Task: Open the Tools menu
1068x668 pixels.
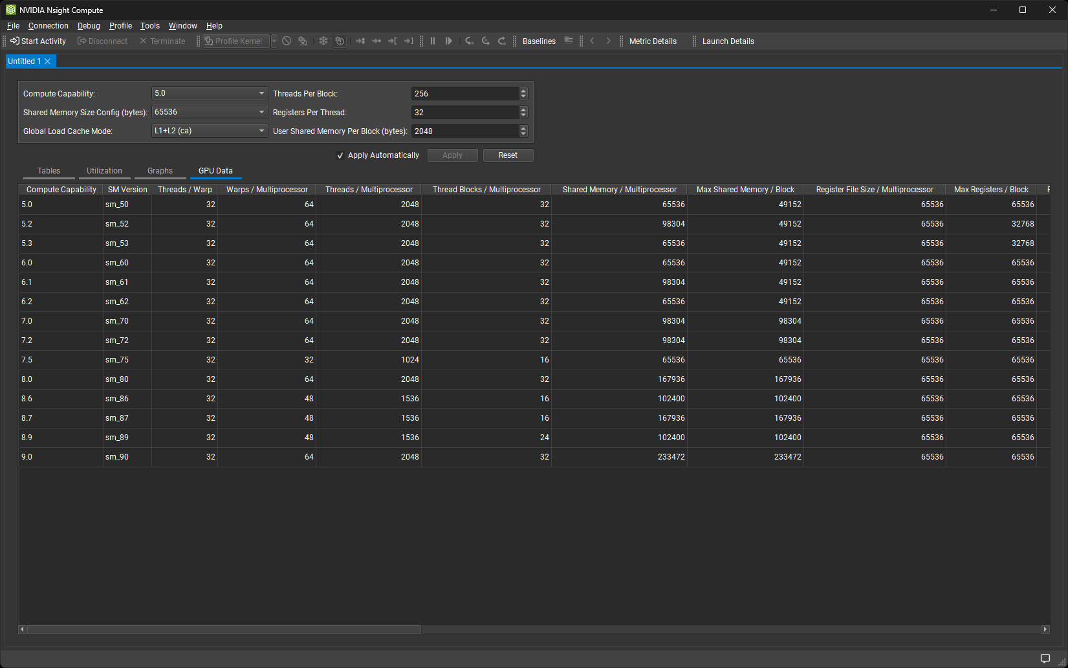Action: pyautogui.click(x=150, y=26)
